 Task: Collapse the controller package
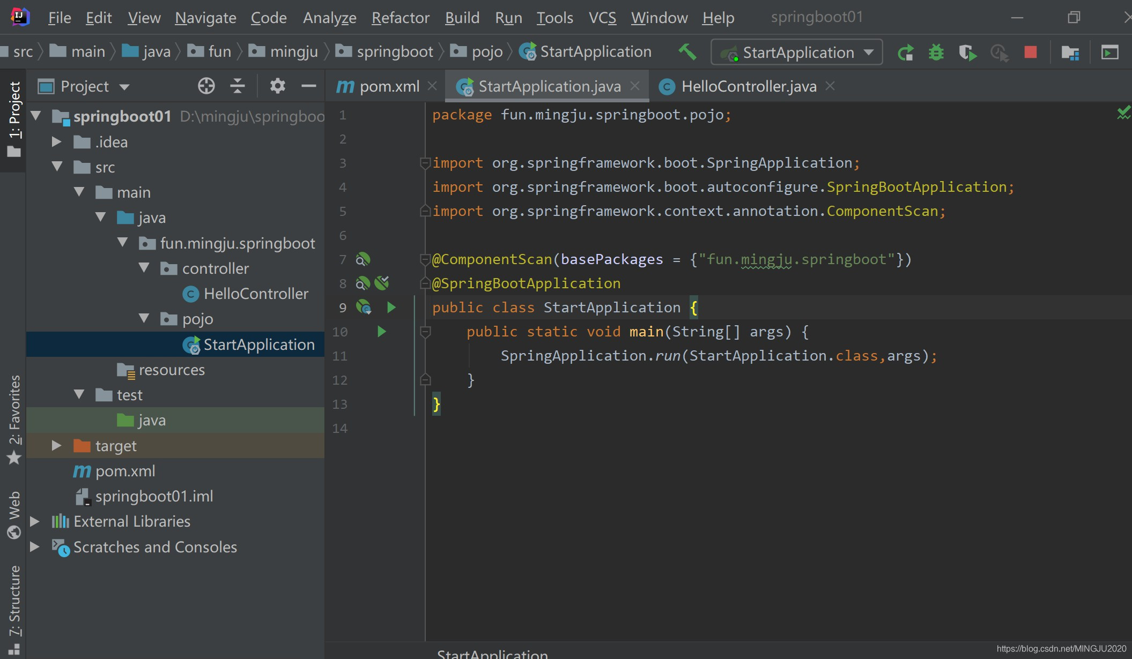point(144,267)
